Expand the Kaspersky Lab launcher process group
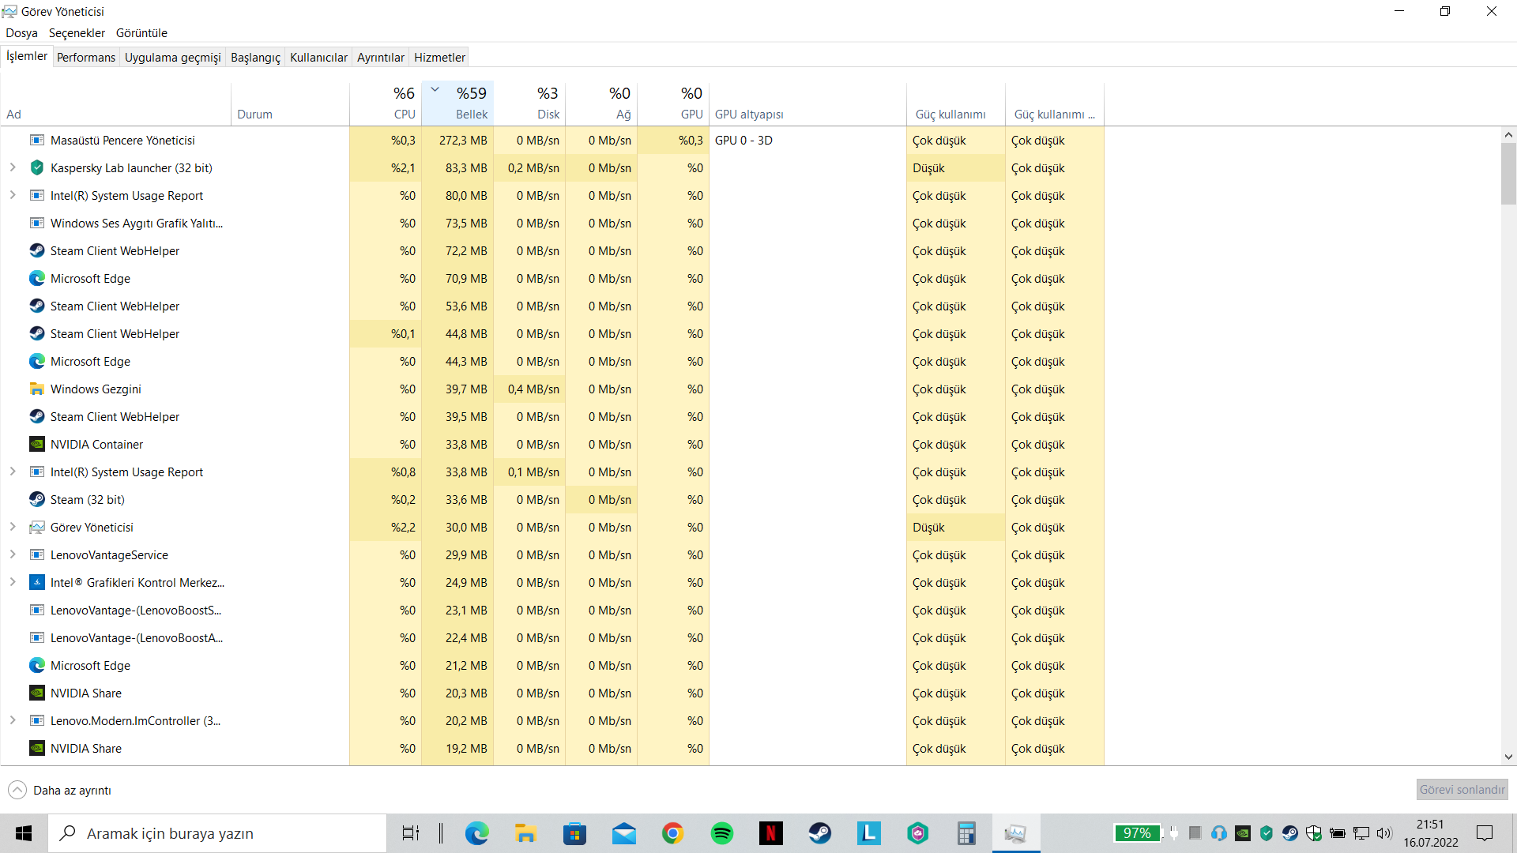 [13, 167]
